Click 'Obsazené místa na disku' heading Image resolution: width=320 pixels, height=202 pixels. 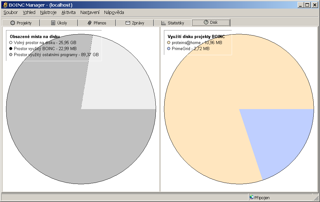(x=35, y=36)
